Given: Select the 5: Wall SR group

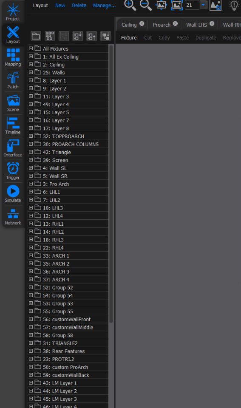Looking at the screenshot, I should point(68,176).
